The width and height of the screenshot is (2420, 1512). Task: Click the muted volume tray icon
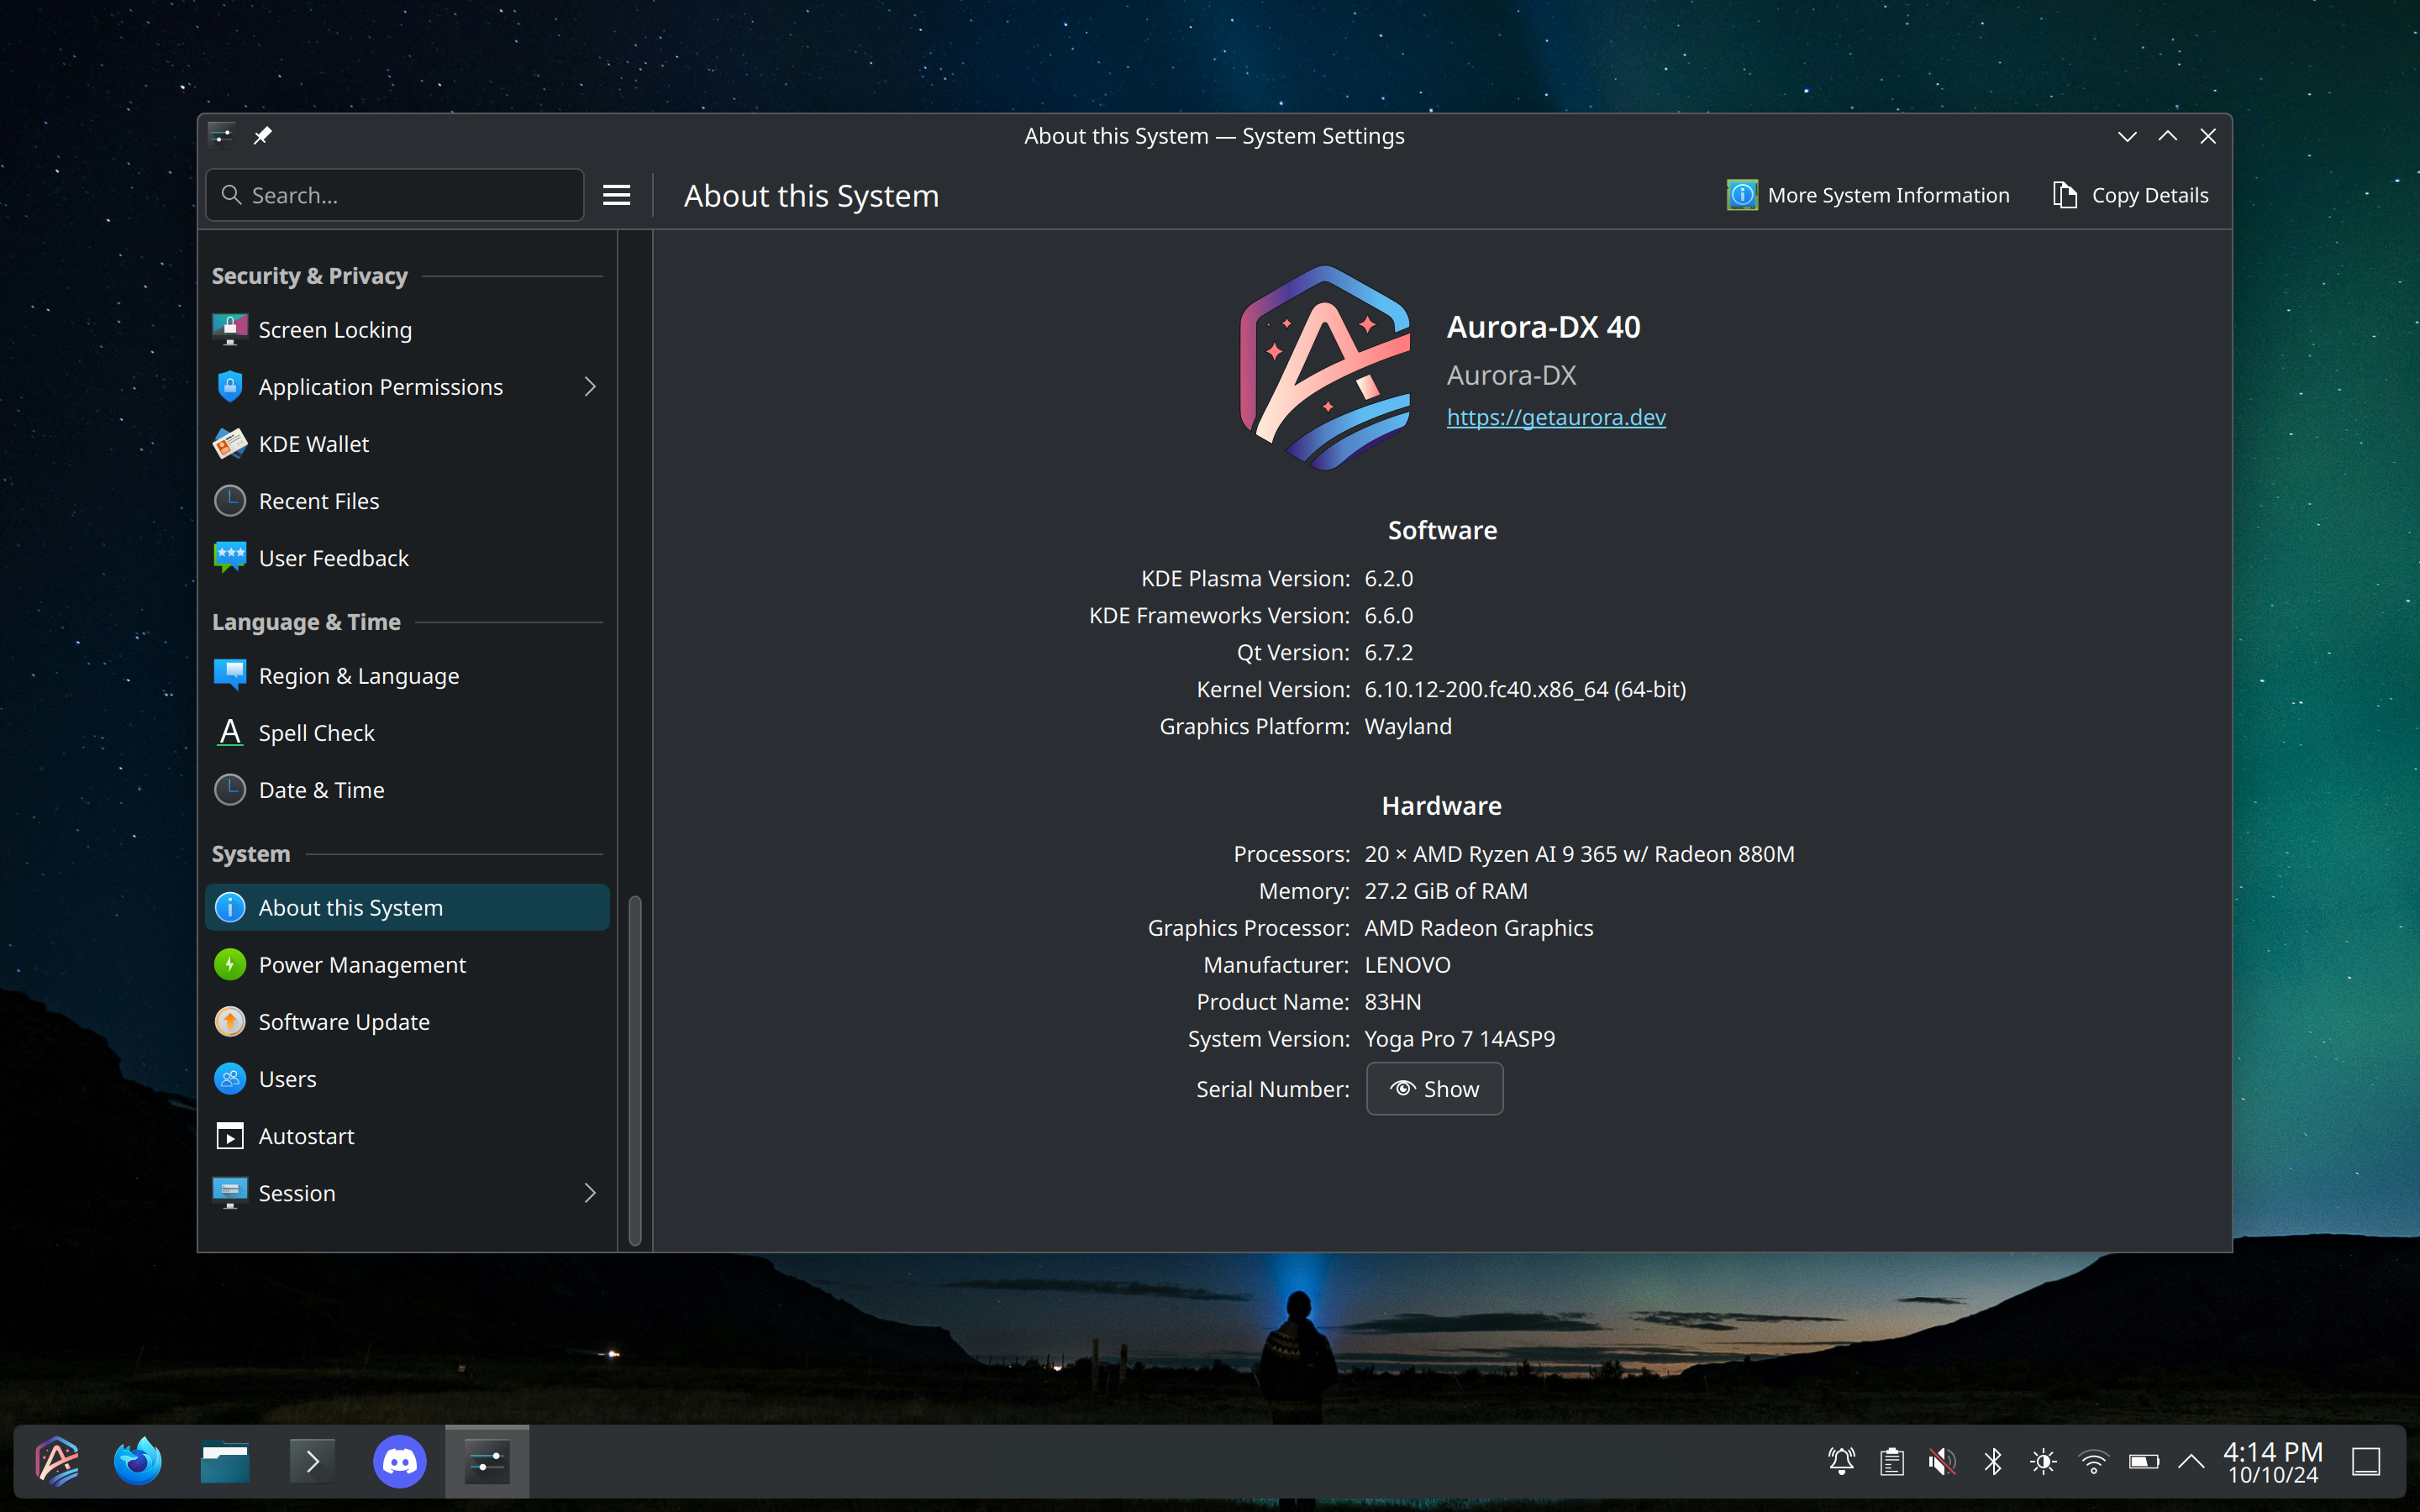[1942, 1461]
